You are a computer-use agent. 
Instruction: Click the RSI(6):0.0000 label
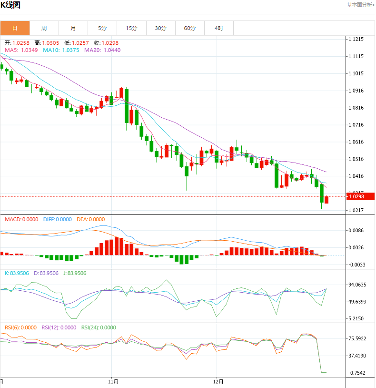coord(21,327)
